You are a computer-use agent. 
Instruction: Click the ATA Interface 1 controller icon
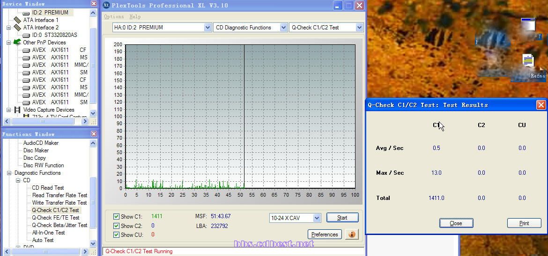[17, 20]
